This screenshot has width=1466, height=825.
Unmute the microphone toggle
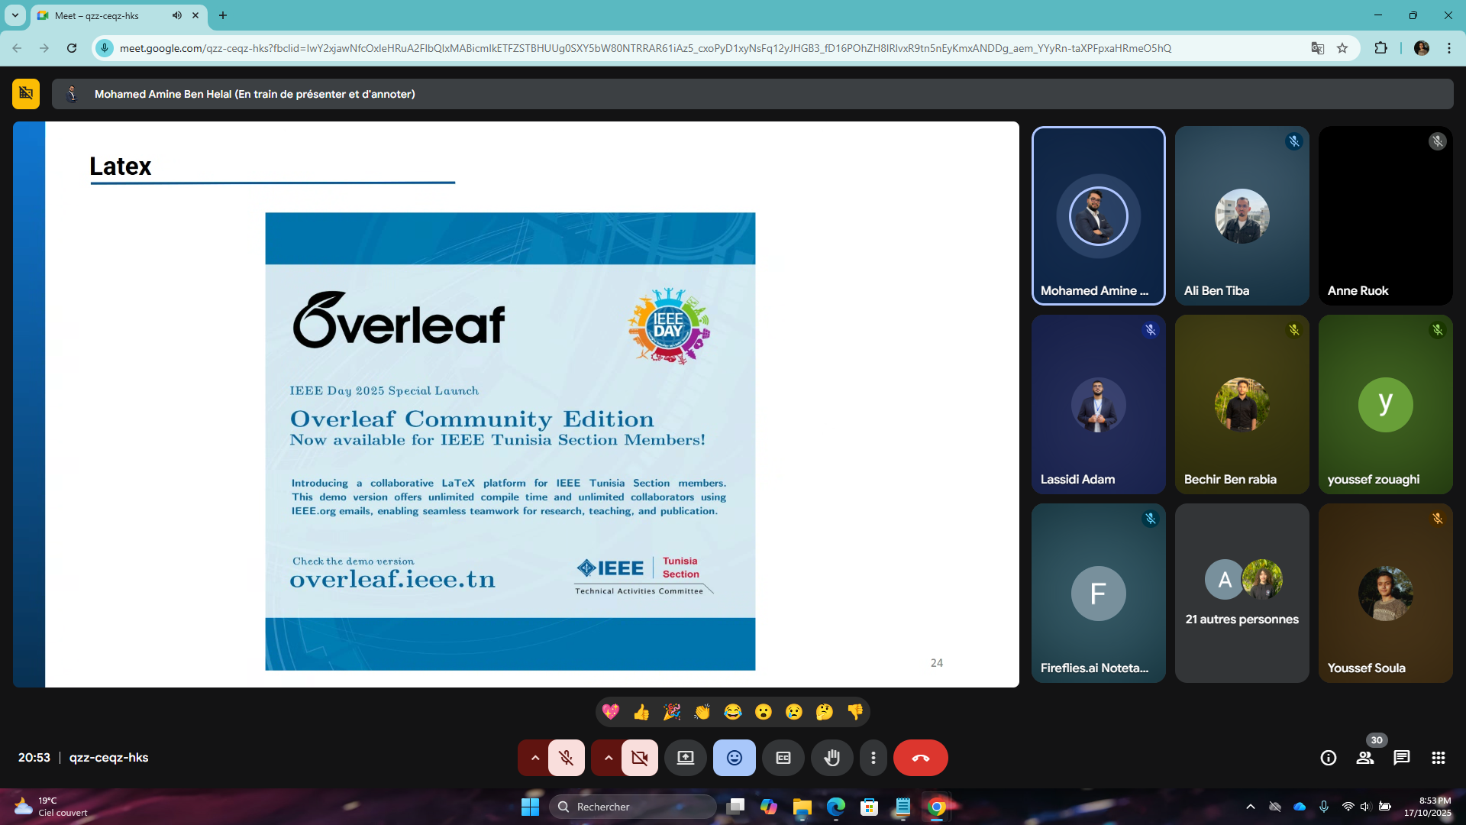point(566,758)
